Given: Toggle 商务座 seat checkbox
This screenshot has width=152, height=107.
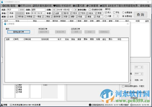Looking at the screenshot, I should tap(16, 17).
